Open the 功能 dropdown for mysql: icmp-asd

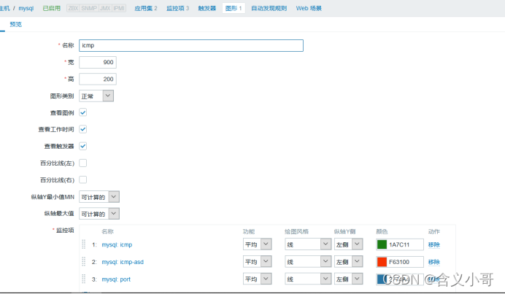pos(258,261)
